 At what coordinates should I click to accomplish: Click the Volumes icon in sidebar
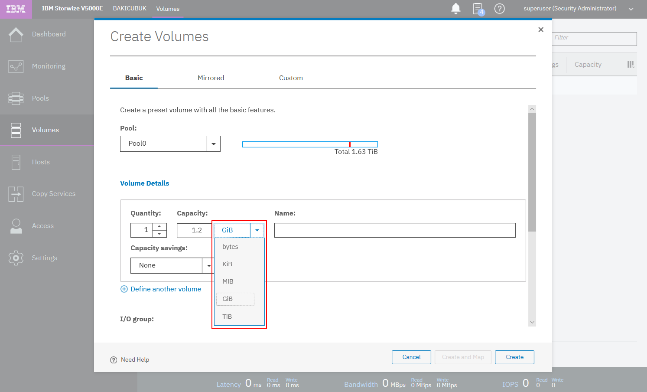(16, 130)
